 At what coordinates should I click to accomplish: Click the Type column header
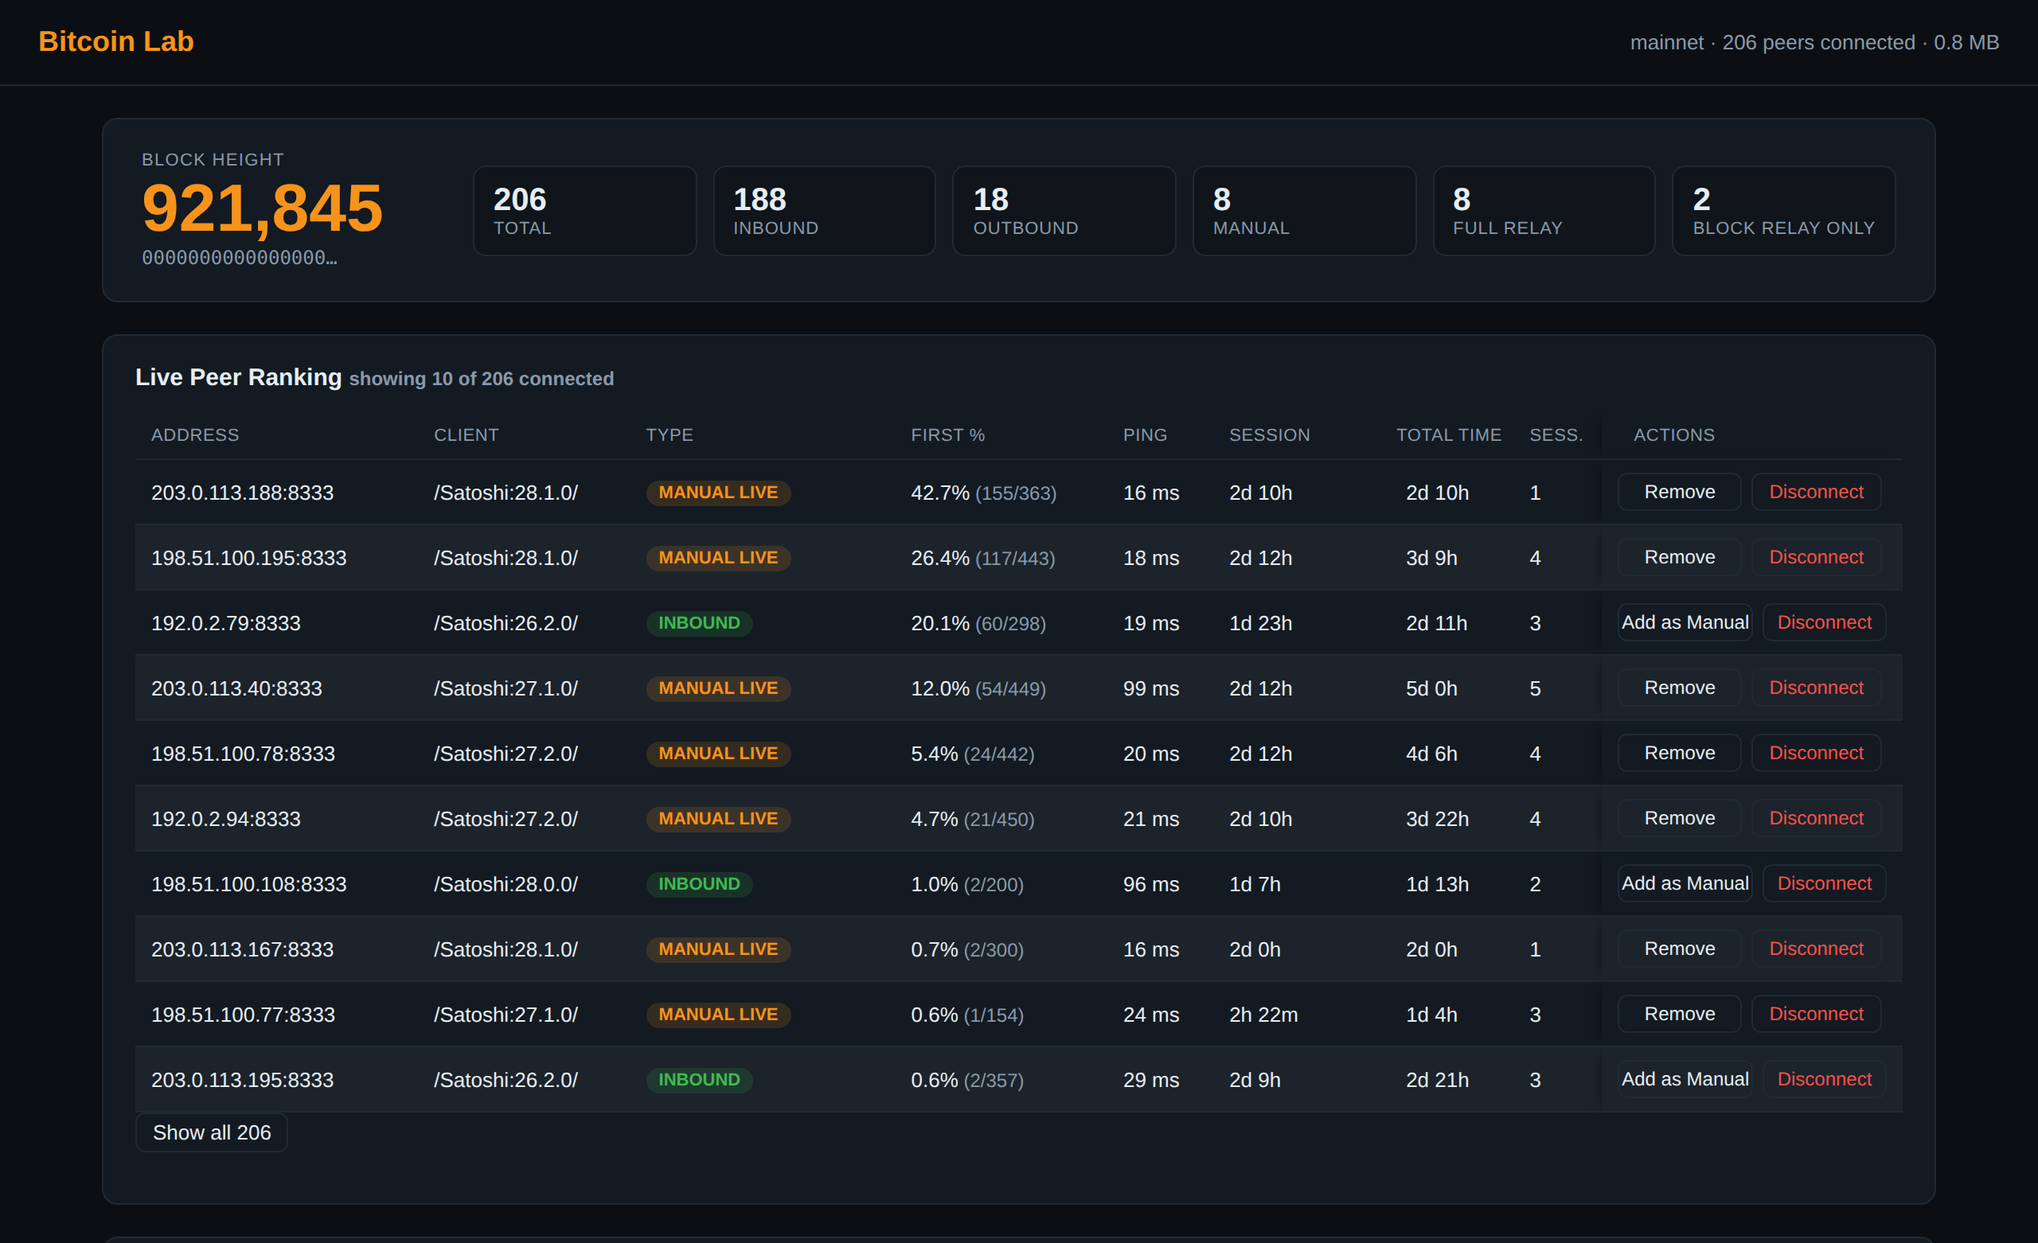tap(670, 435)
